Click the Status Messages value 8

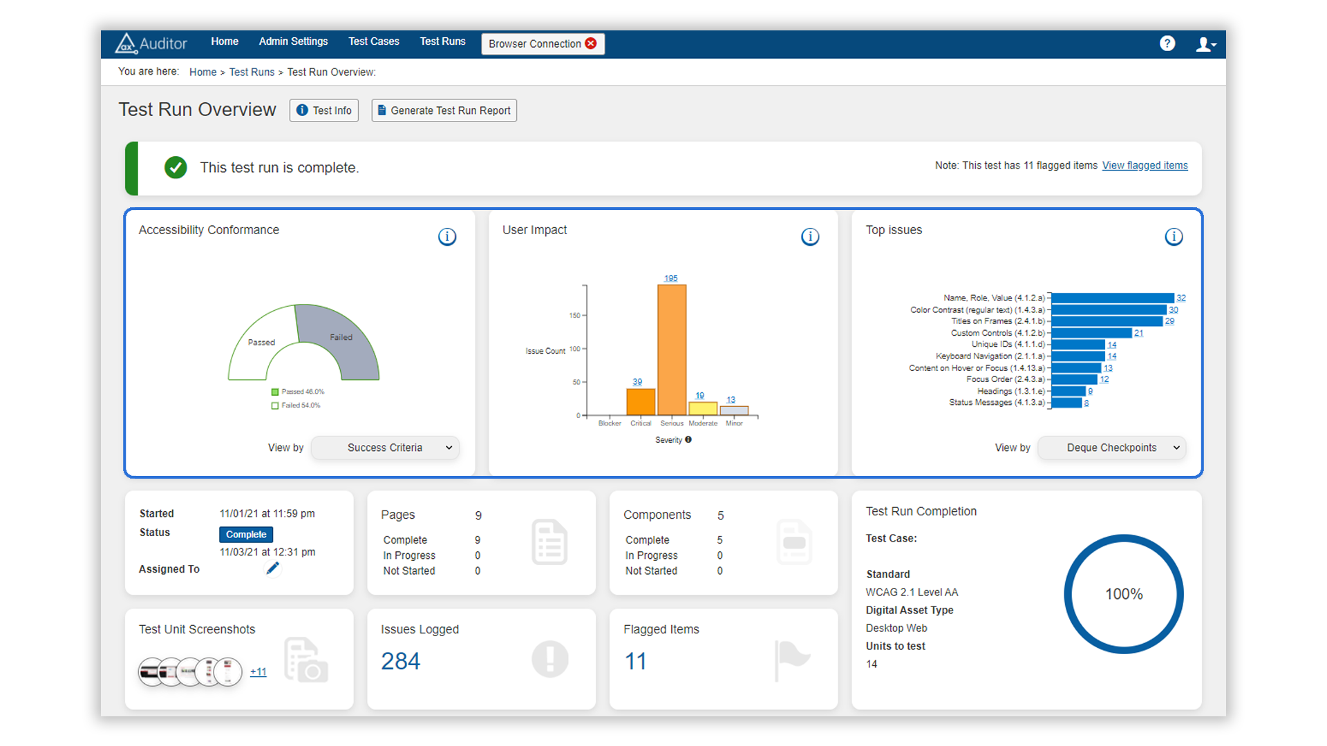click(x=1086, y=403)
